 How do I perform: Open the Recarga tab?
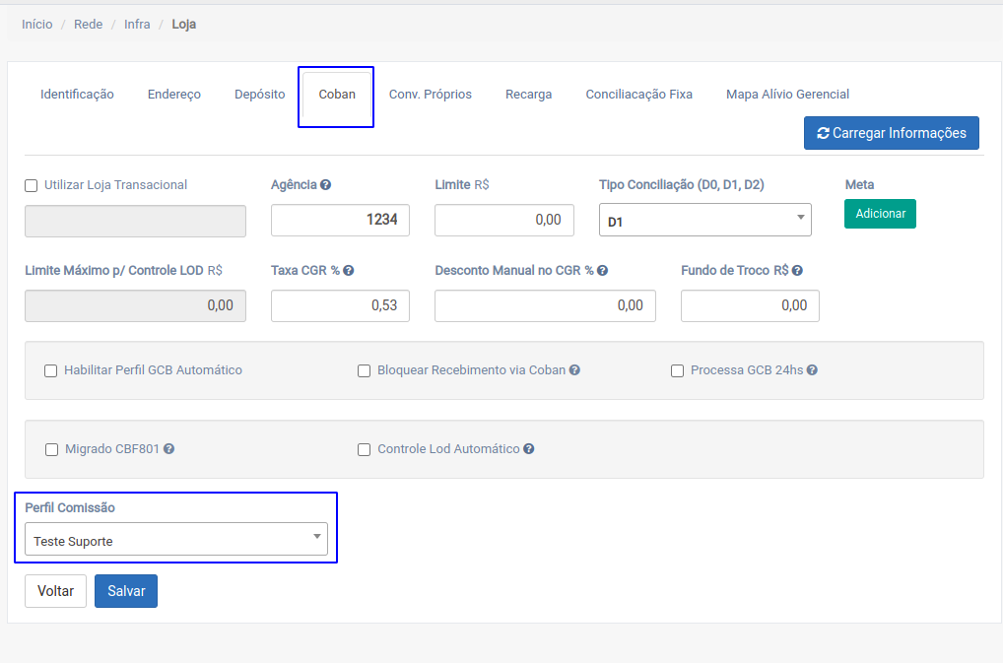tap(528, 95)
